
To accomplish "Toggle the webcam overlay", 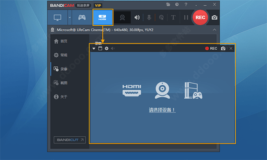I will pyautogui.click(x=122, y=17).
